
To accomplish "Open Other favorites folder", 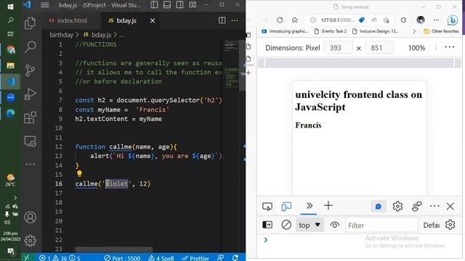I will pos(441,31).
